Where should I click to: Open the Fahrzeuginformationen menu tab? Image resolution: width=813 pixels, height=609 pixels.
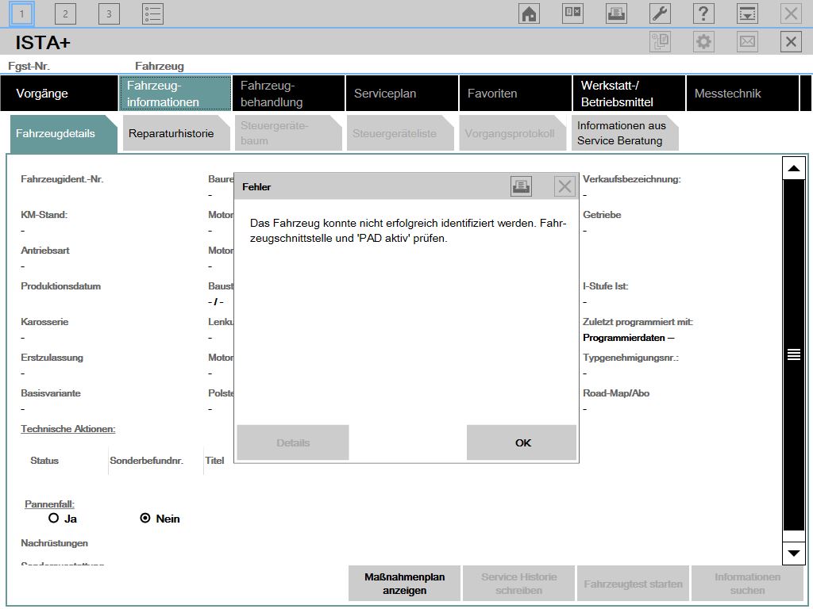point(175,94)
